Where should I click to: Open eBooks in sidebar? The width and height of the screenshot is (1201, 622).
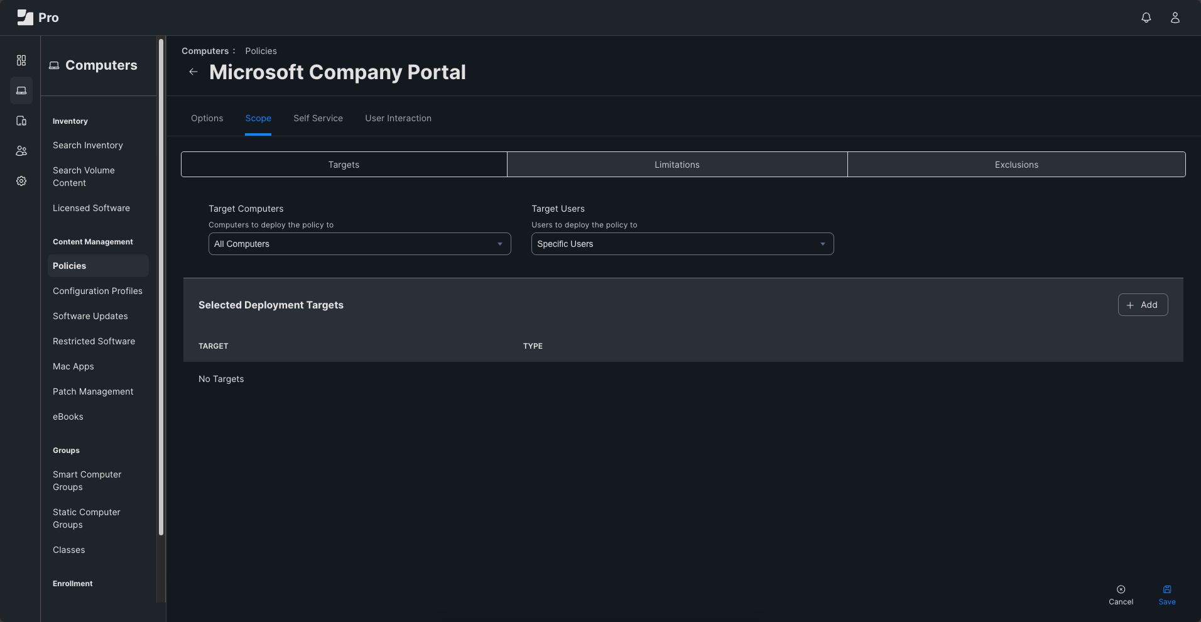pyautogui.click(x=68, y=417)
